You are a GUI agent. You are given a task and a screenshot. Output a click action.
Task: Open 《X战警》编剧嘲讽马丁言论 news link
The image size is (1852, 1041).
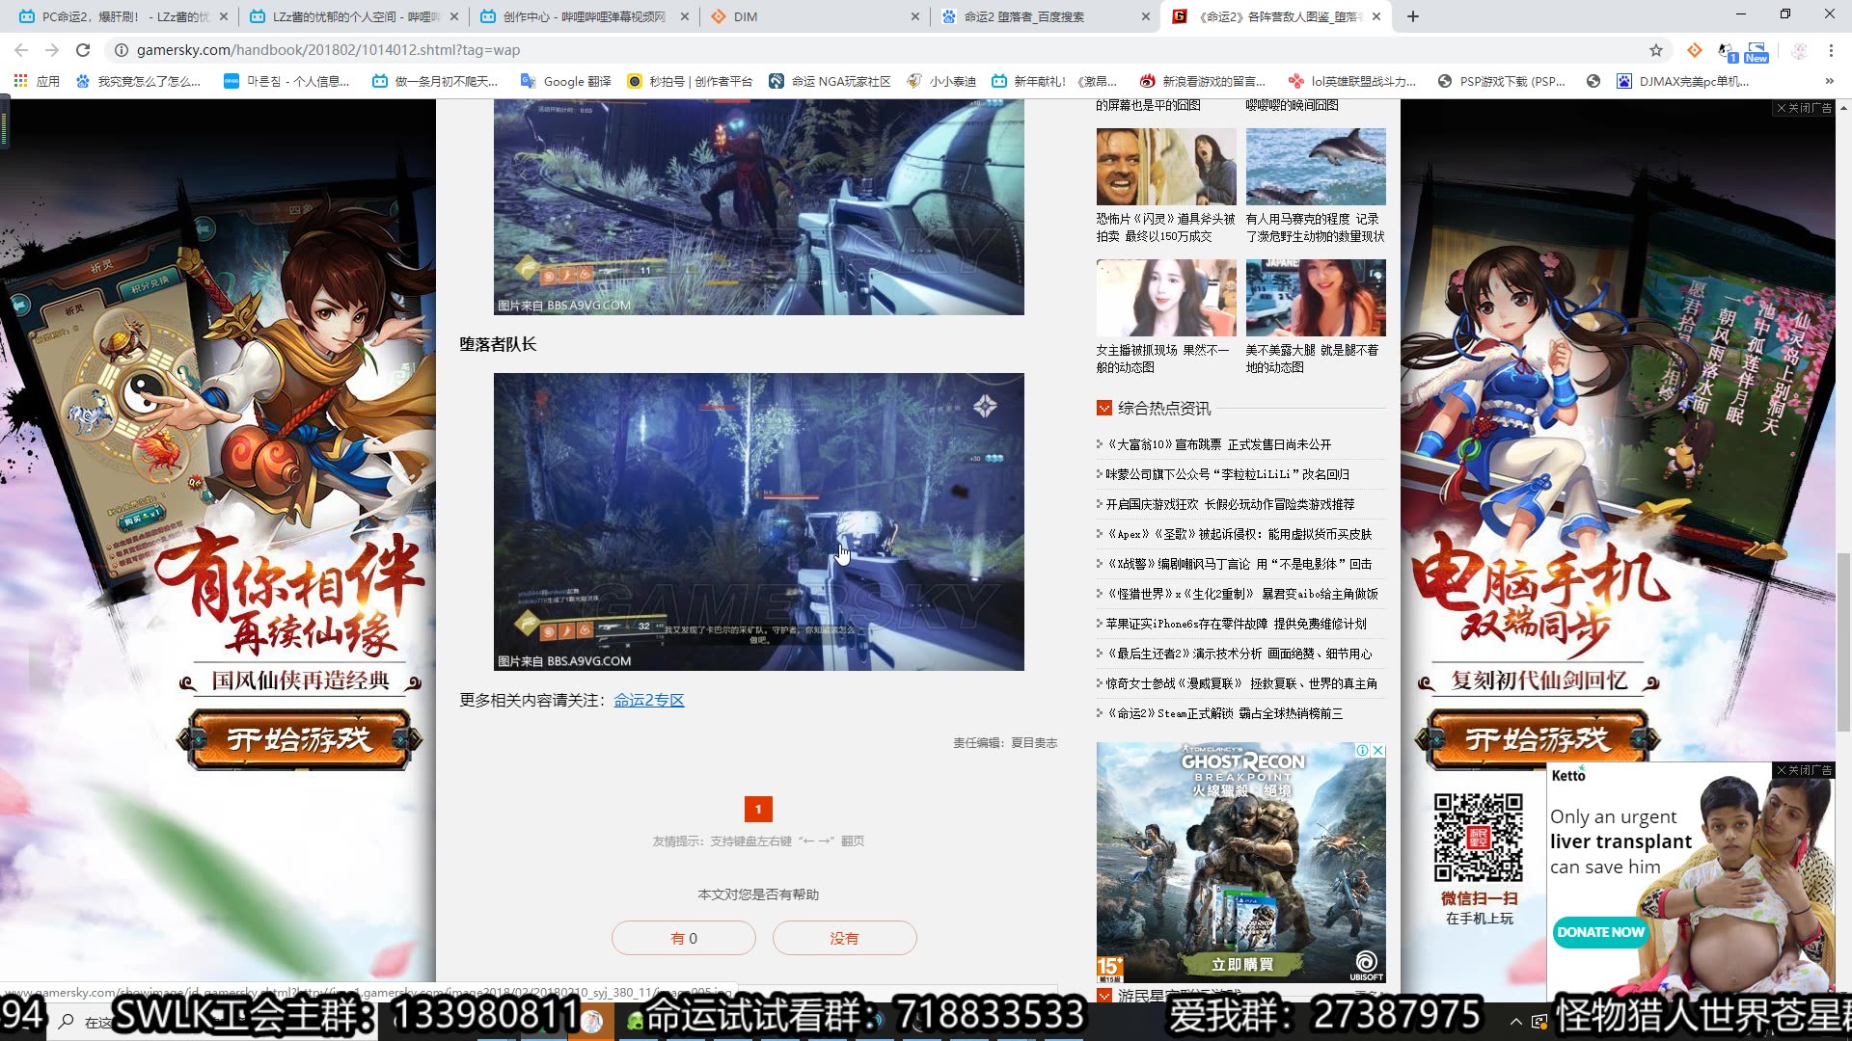click(1239, 564)
